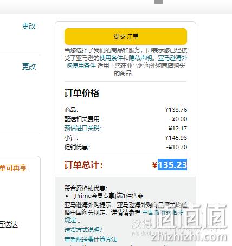Click the 预估进口关税 link

(x=83, y=128)
